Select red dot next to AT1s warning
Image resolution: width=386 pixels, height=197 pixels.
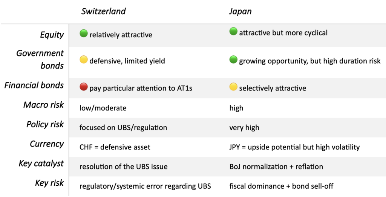(84, 87)
